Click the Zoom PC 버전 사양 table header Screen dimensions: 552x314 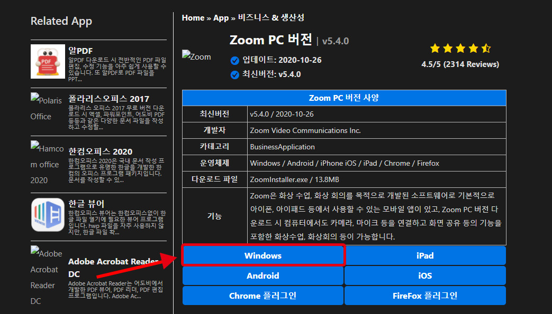point(345,98)
